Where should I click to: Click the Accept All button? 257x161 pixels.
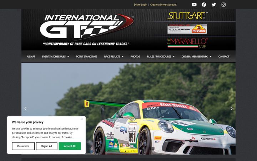(70, 146)
